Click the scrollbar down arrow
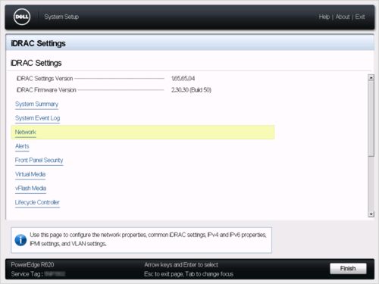Viewport: 379px width, 284px height. [x=371, y=214]
